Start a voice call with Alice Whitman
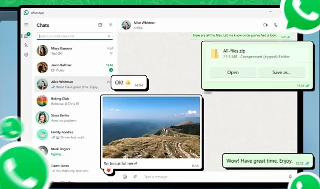Image resolution: width=320 pixels, height=189 pixels. [x=276, y=25]
